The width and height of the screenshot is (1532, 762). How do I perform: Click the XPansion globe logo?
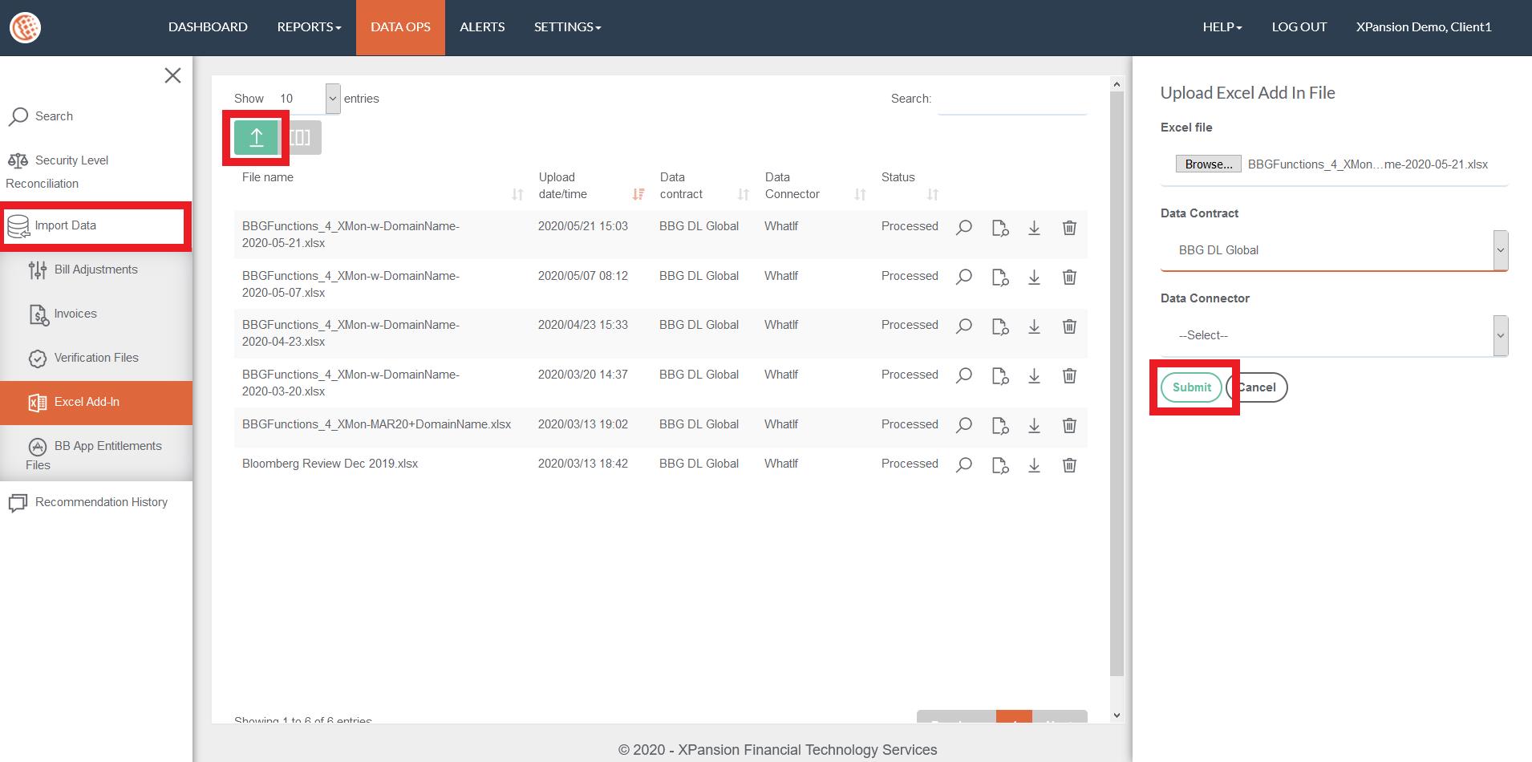(x=25, y=27)
